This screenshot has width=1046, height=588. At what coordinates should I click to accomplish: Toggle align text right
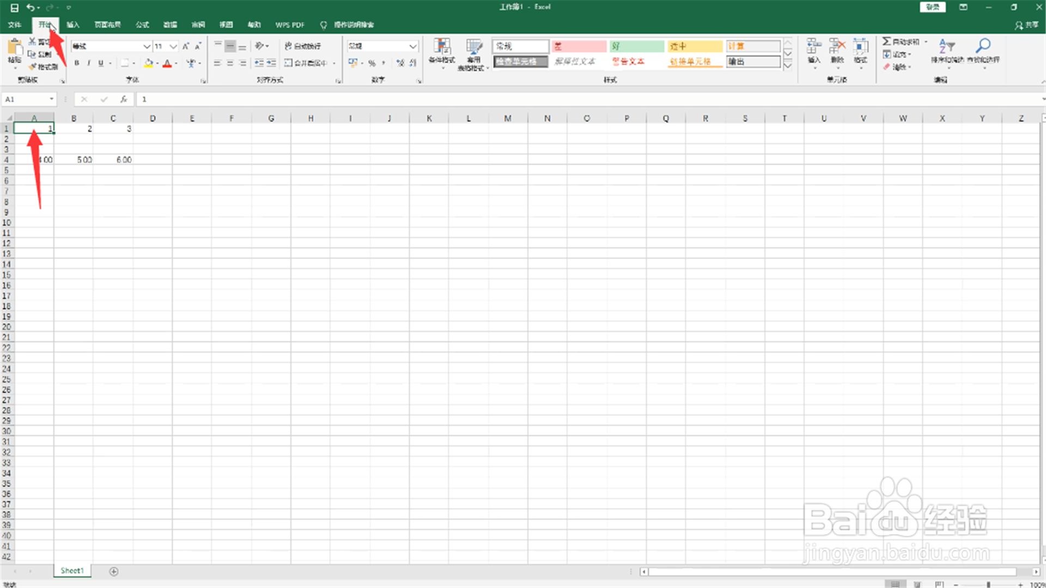point(242,63)
